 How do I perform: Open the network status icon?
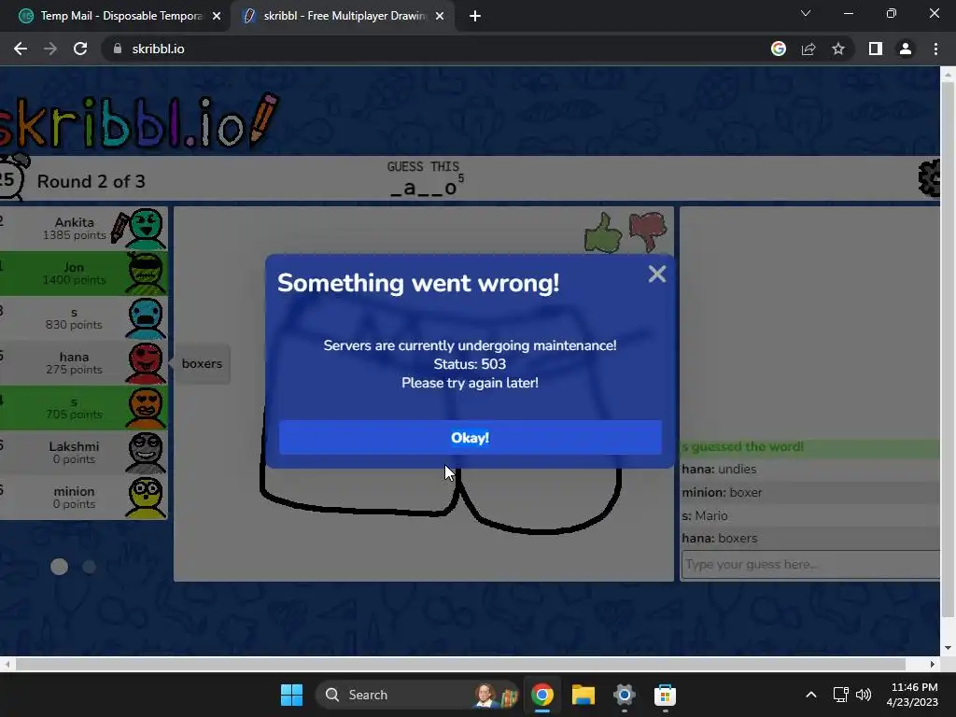[x=841, y=695]
